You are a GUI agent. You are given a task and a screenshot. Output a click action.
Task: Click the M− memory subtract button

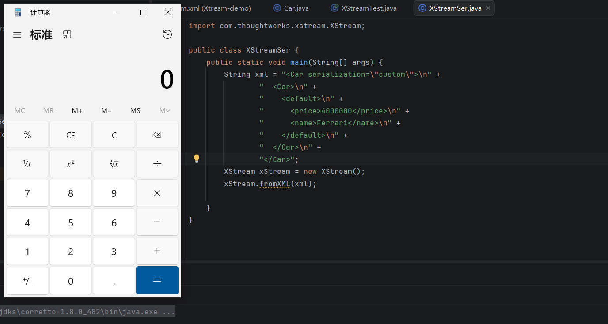coord(106,111)
